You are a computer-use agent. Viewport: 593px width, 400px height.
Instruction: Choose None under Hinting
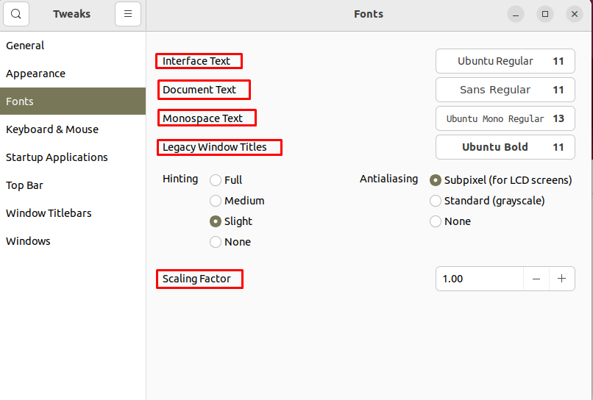pyautogui.click(x=216, y=242)
